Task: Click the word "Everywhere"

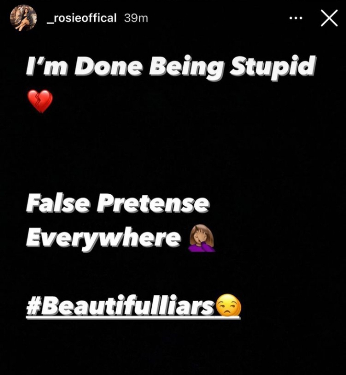Action: (104, 239)
